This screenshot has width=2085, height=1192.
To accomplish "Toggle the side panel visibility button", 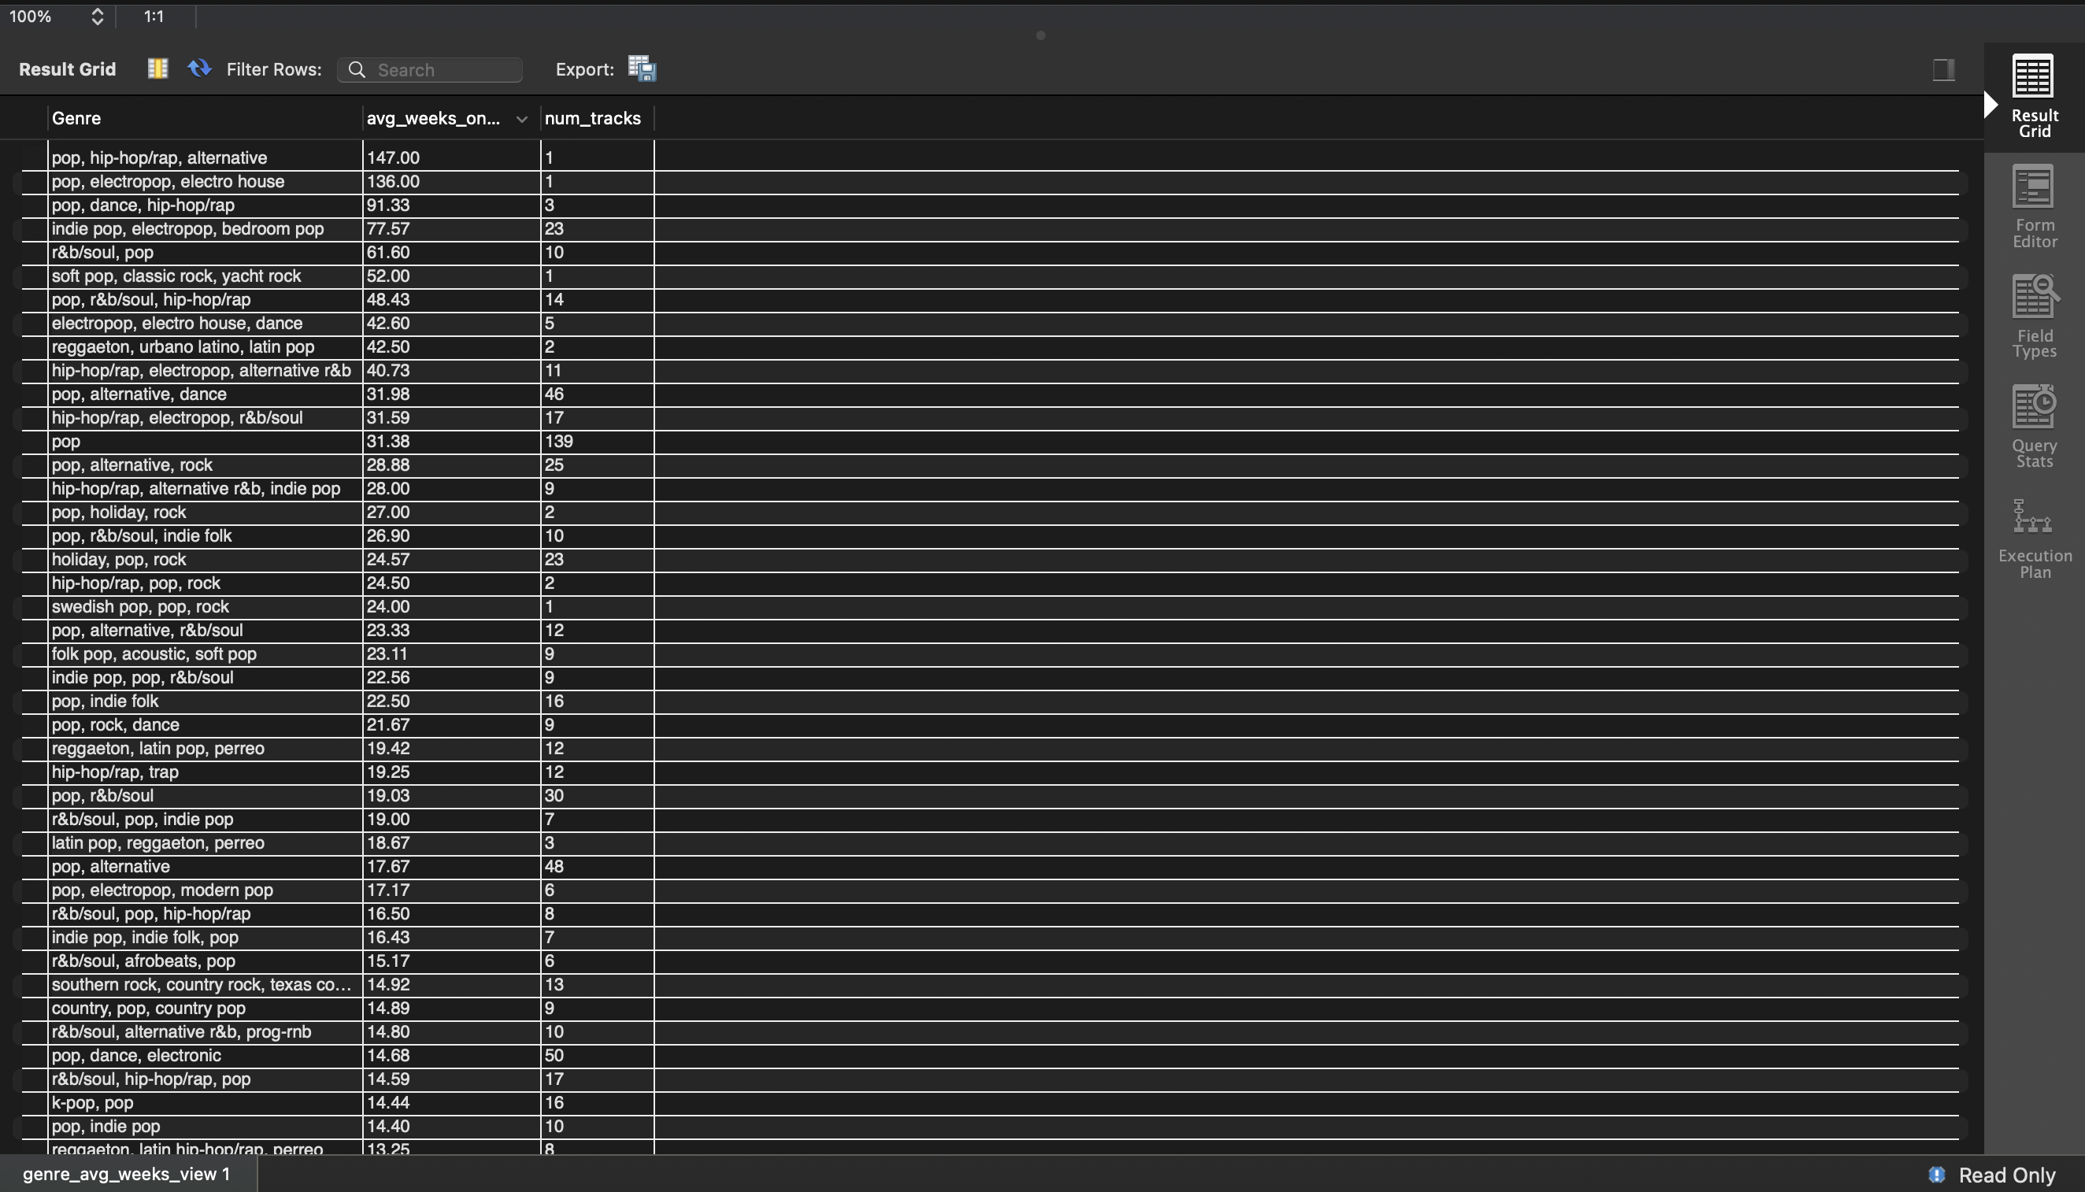I will (1943, 69).
